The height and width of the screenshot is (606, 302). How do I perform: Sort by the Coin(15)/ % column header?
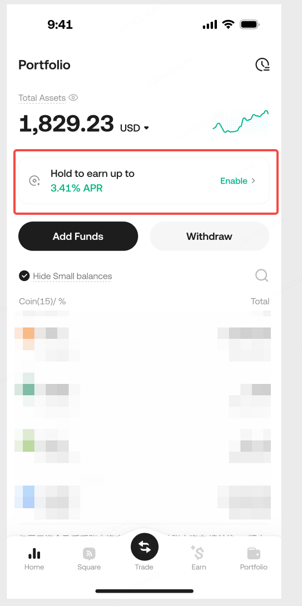point(42,302)
